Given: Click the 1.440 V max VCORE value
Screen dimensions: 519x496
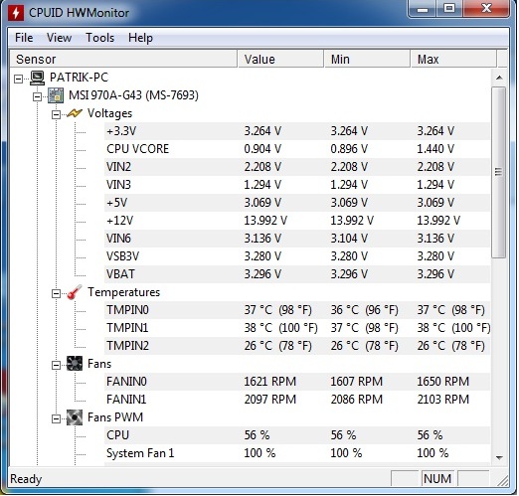Looking at the screenshot, I should [435, 149].
